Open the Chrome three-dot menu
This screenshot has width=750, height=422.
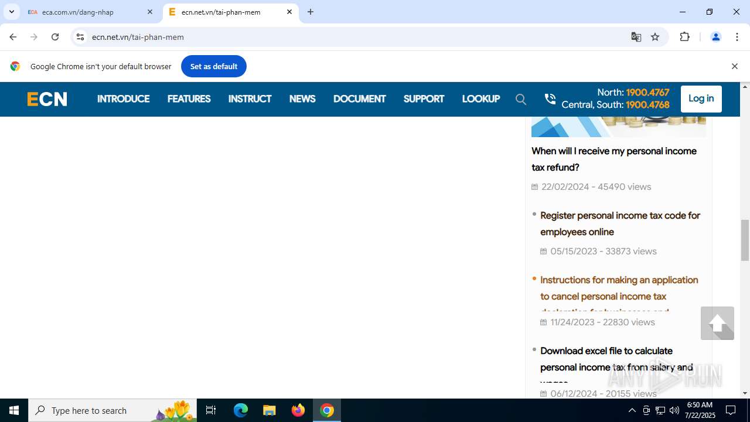pos(737,37)
